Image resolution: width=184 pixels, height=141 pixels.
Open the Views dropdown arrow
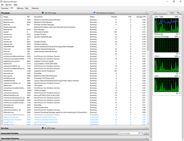(x=178, y=13)
